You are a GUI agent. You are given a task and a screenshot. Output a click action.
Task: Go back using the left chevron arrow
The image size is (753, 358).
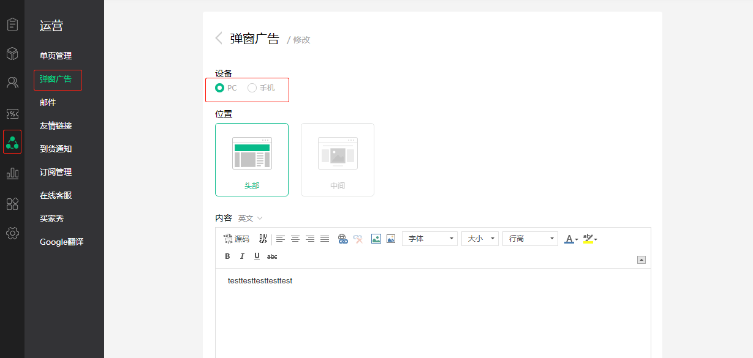click(x=219, y=39)
